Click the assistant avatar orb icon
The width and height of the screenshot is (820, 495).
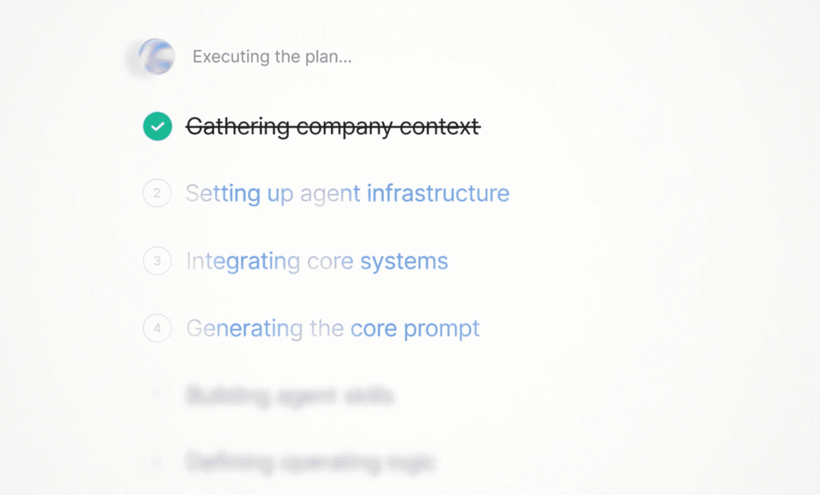pyautogui.click(x=156, y=56)
